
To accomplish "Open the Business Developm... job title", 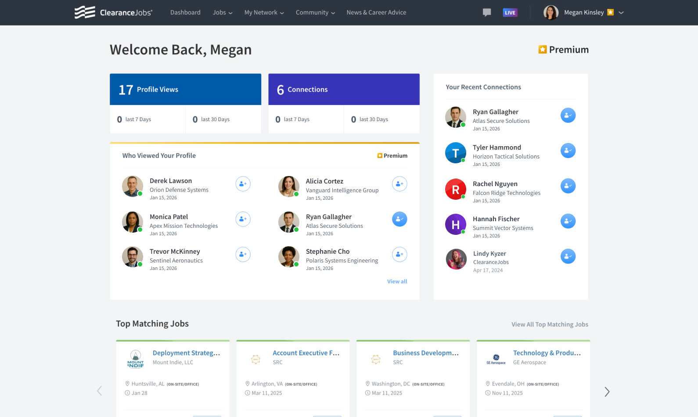I will click(426, 353).
